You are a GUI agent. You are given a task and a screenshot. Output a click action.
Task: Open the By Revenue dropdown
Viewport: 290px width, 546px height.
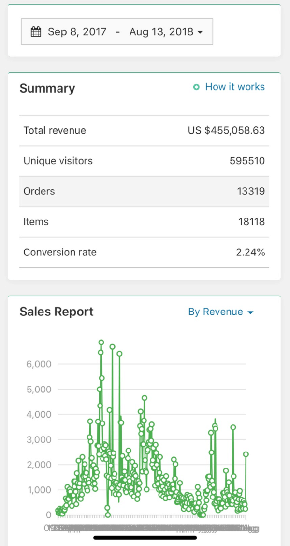pos(216,312)
